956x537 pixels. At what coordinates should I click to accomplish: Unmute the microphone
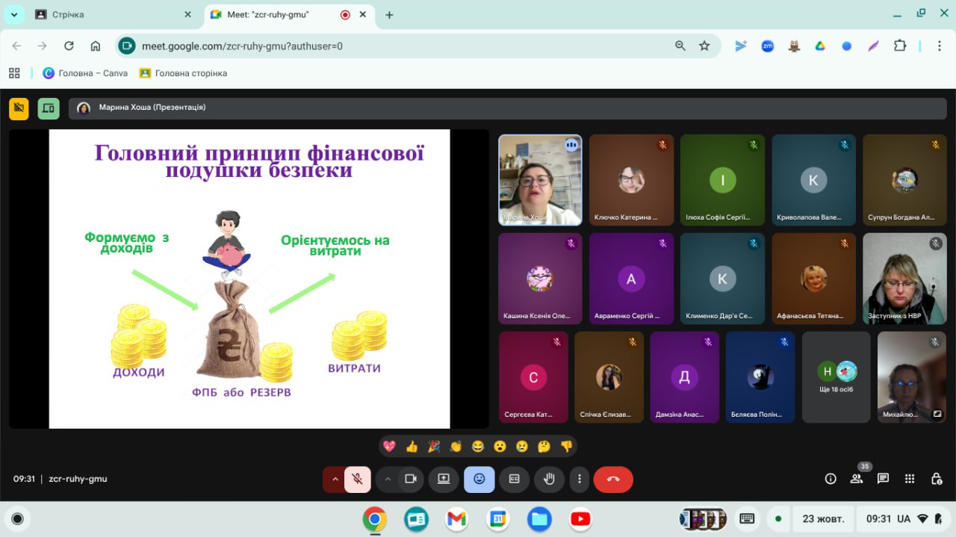(358, 479)
